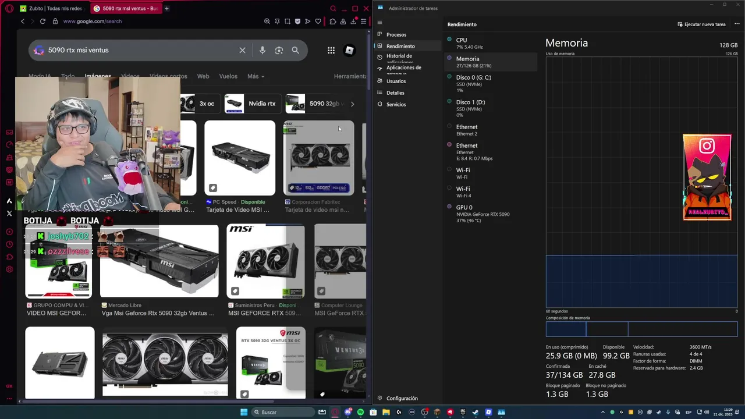Open Usuarios in Task Manager

pyautogui.click(x=407, y=81)
